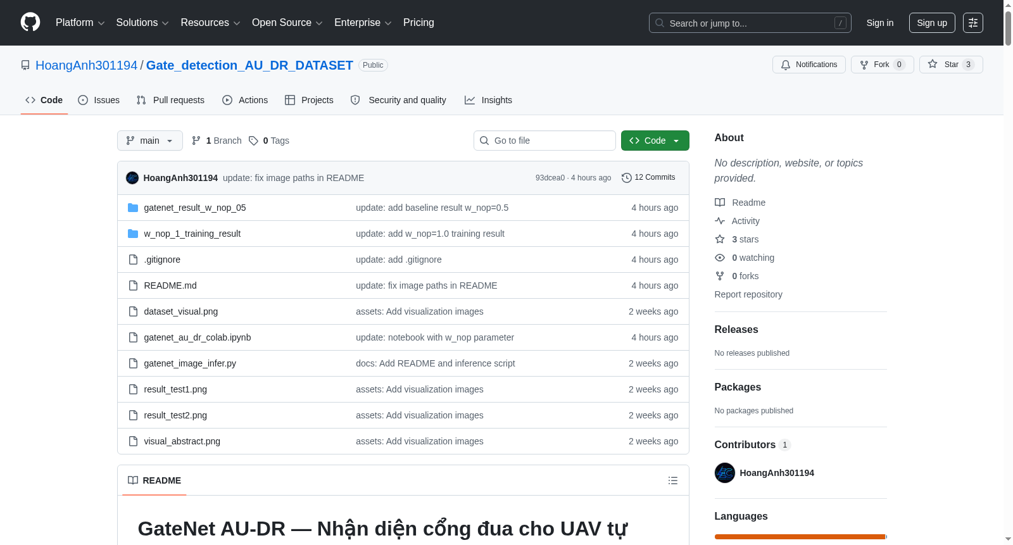Image resolution: width=1013 pixels, height=545 pixels.
Task: Open the Gate_detection_AU_DR_DATASET repository link
Action: click(x=249, y=65)
